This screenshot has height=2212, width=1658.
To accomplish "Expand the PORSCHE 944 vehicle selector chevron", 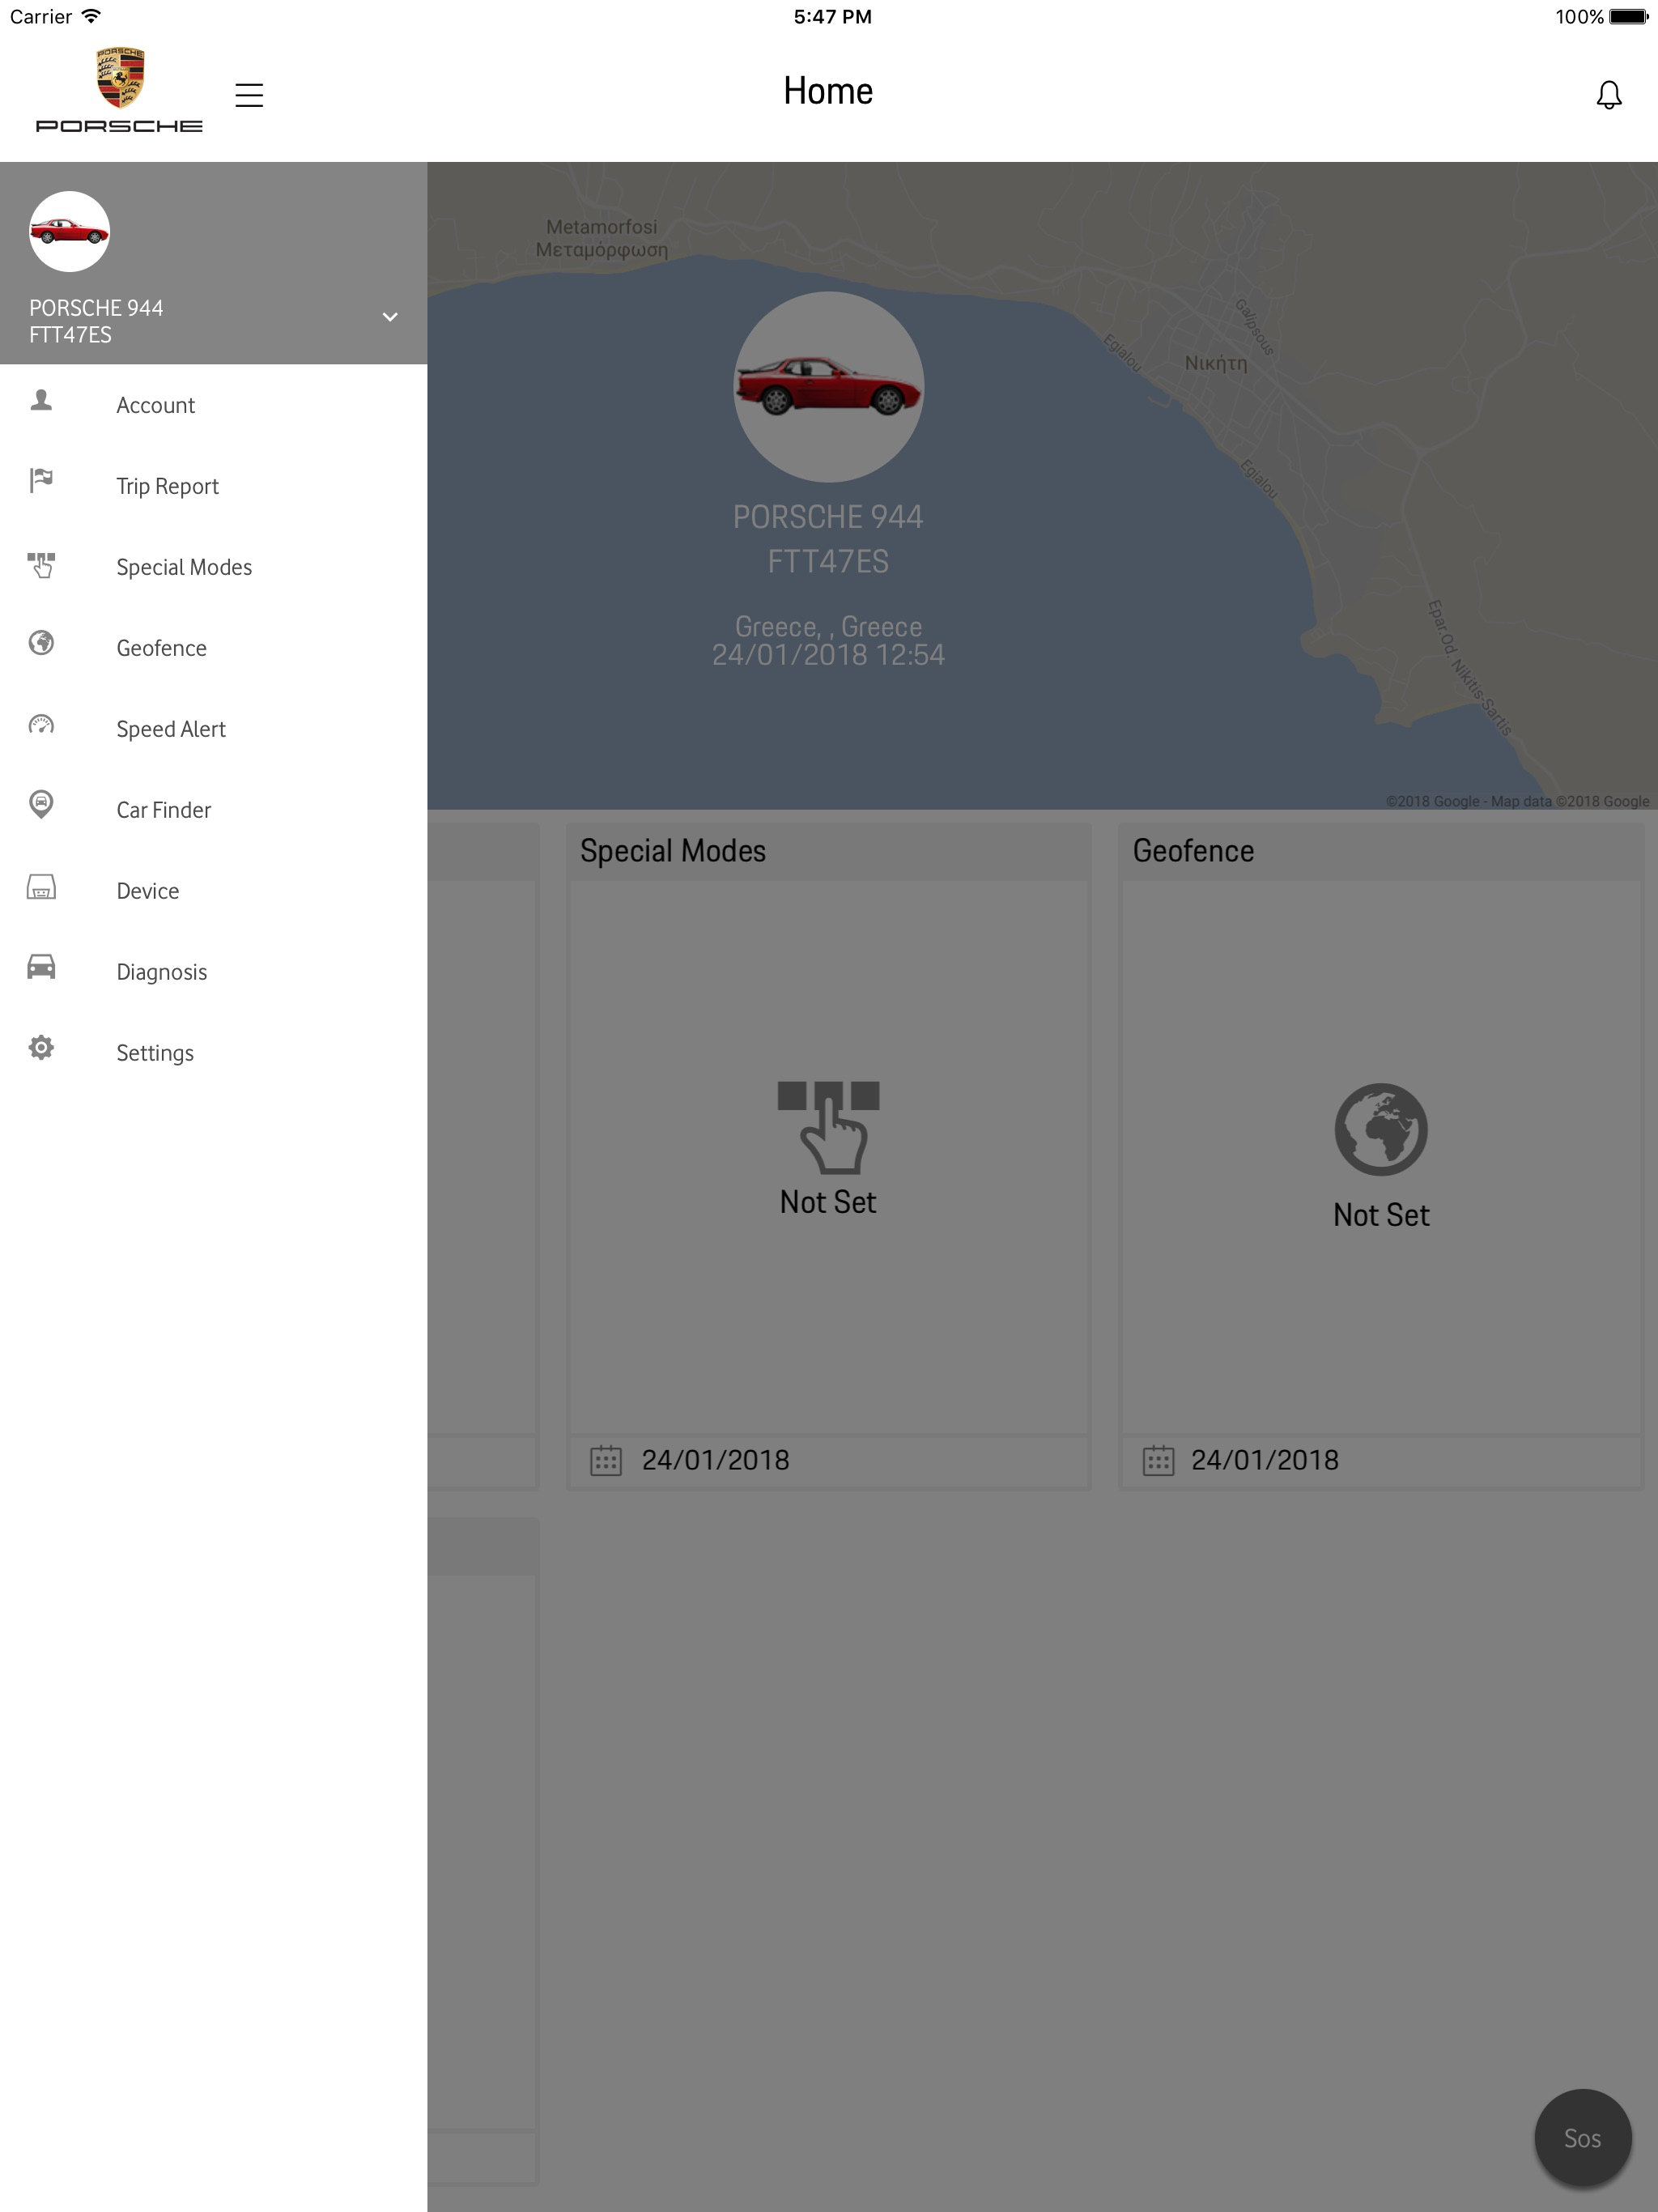I will (390, 317).
